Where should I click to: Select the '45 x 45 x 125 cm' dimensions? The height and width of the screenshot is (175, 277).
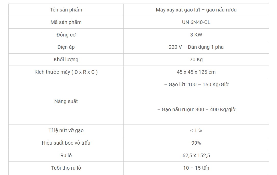tap(196, 72)
